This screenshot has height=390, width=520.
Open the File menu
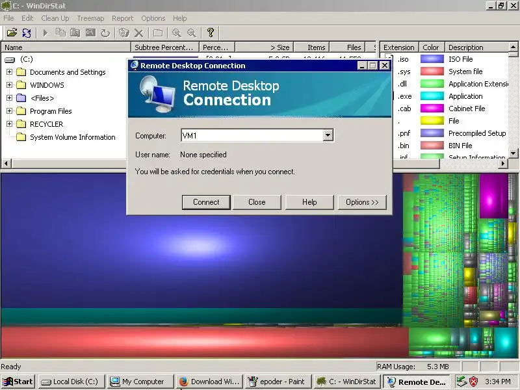tap(8, 18)
